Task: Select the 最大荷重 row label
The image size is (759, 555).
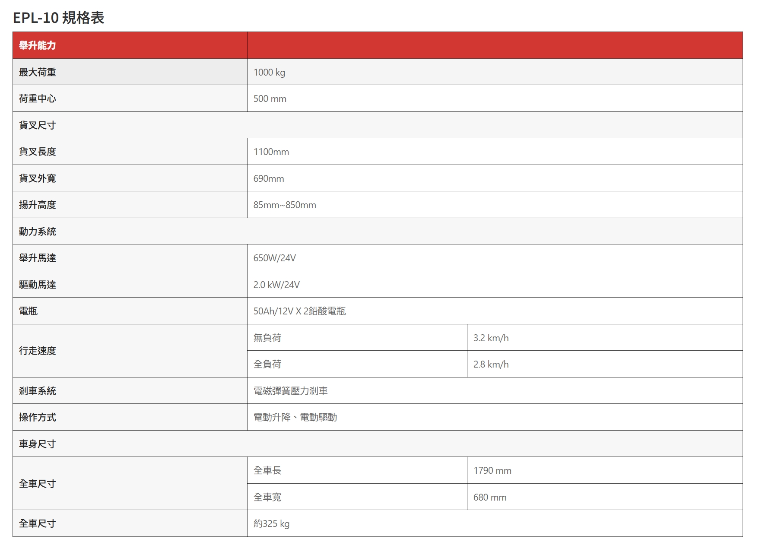Action: [x=38, y=72]
